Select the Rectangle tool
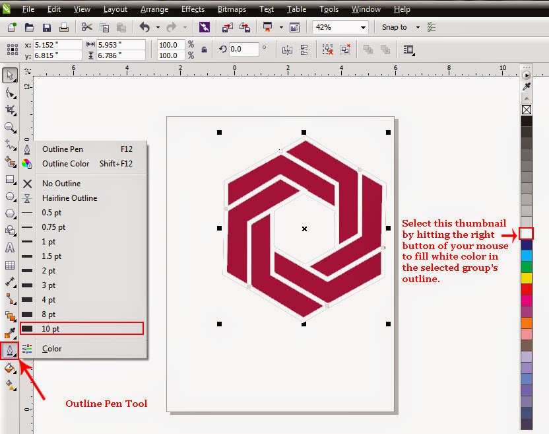Screen dimensions: 549x434 9,180
